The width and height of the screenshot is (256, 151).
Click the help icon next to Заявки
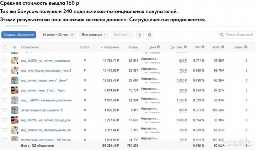coord(246,47)
